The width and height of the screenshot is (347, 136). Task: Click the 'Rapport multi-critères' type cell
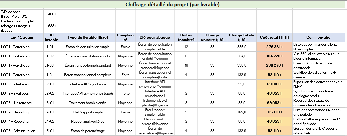tap(88, 122)
